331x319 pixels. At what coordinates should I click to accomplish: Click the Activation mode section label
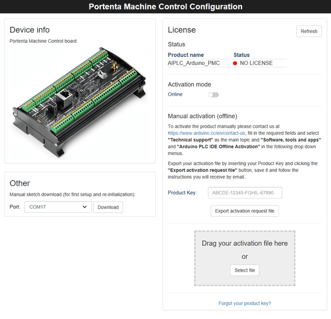coord(189,84)
